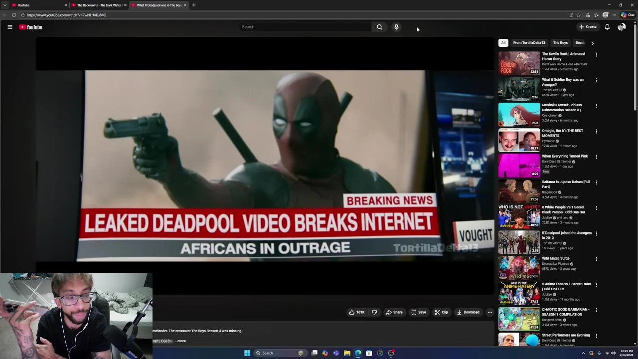
Task: Reload the page in the browser
Action: pyautogui.click(x=13, y=15)
